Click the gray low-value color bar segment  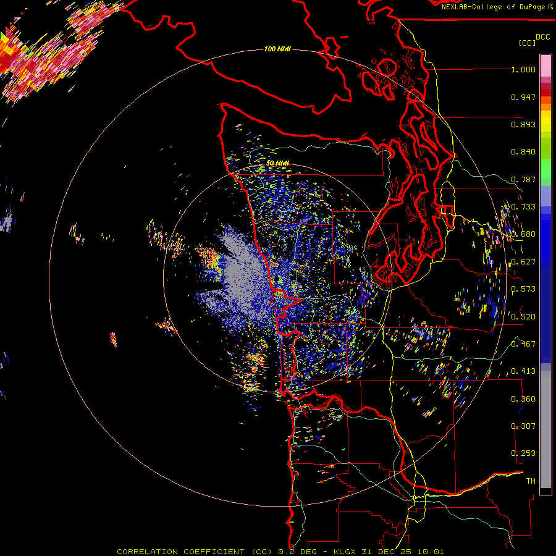point(545,429)
